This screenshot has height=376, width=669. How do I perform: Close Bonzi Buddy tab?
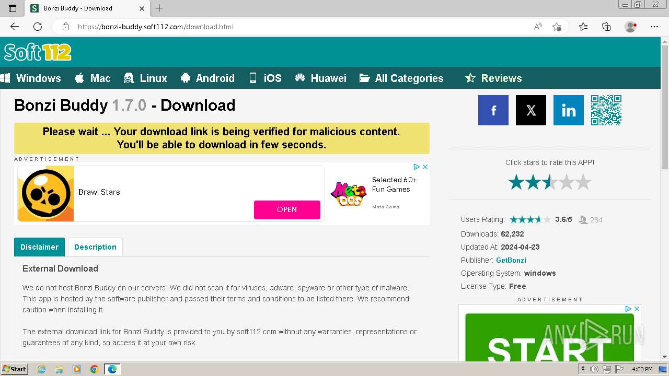pyautogui.click(x=142, y=8)
